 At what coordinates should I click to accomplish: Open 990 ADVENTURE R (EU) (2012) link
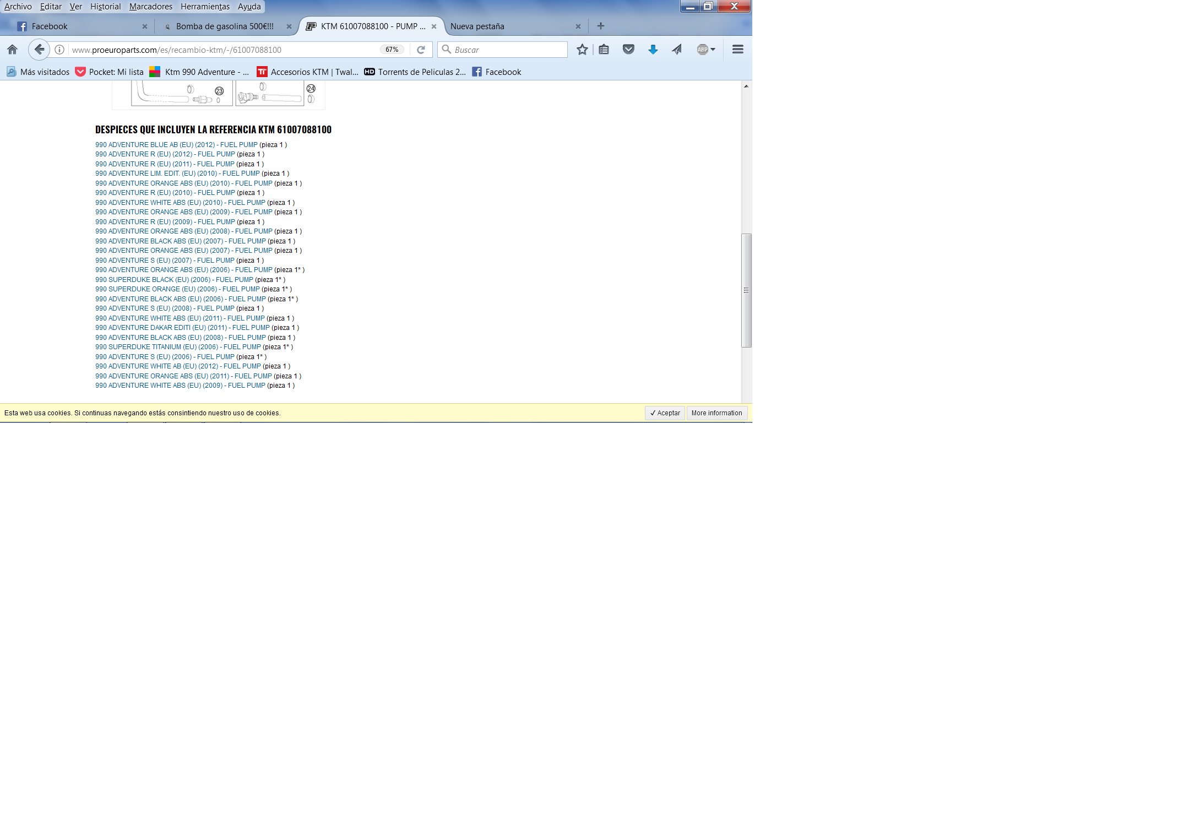165,154
